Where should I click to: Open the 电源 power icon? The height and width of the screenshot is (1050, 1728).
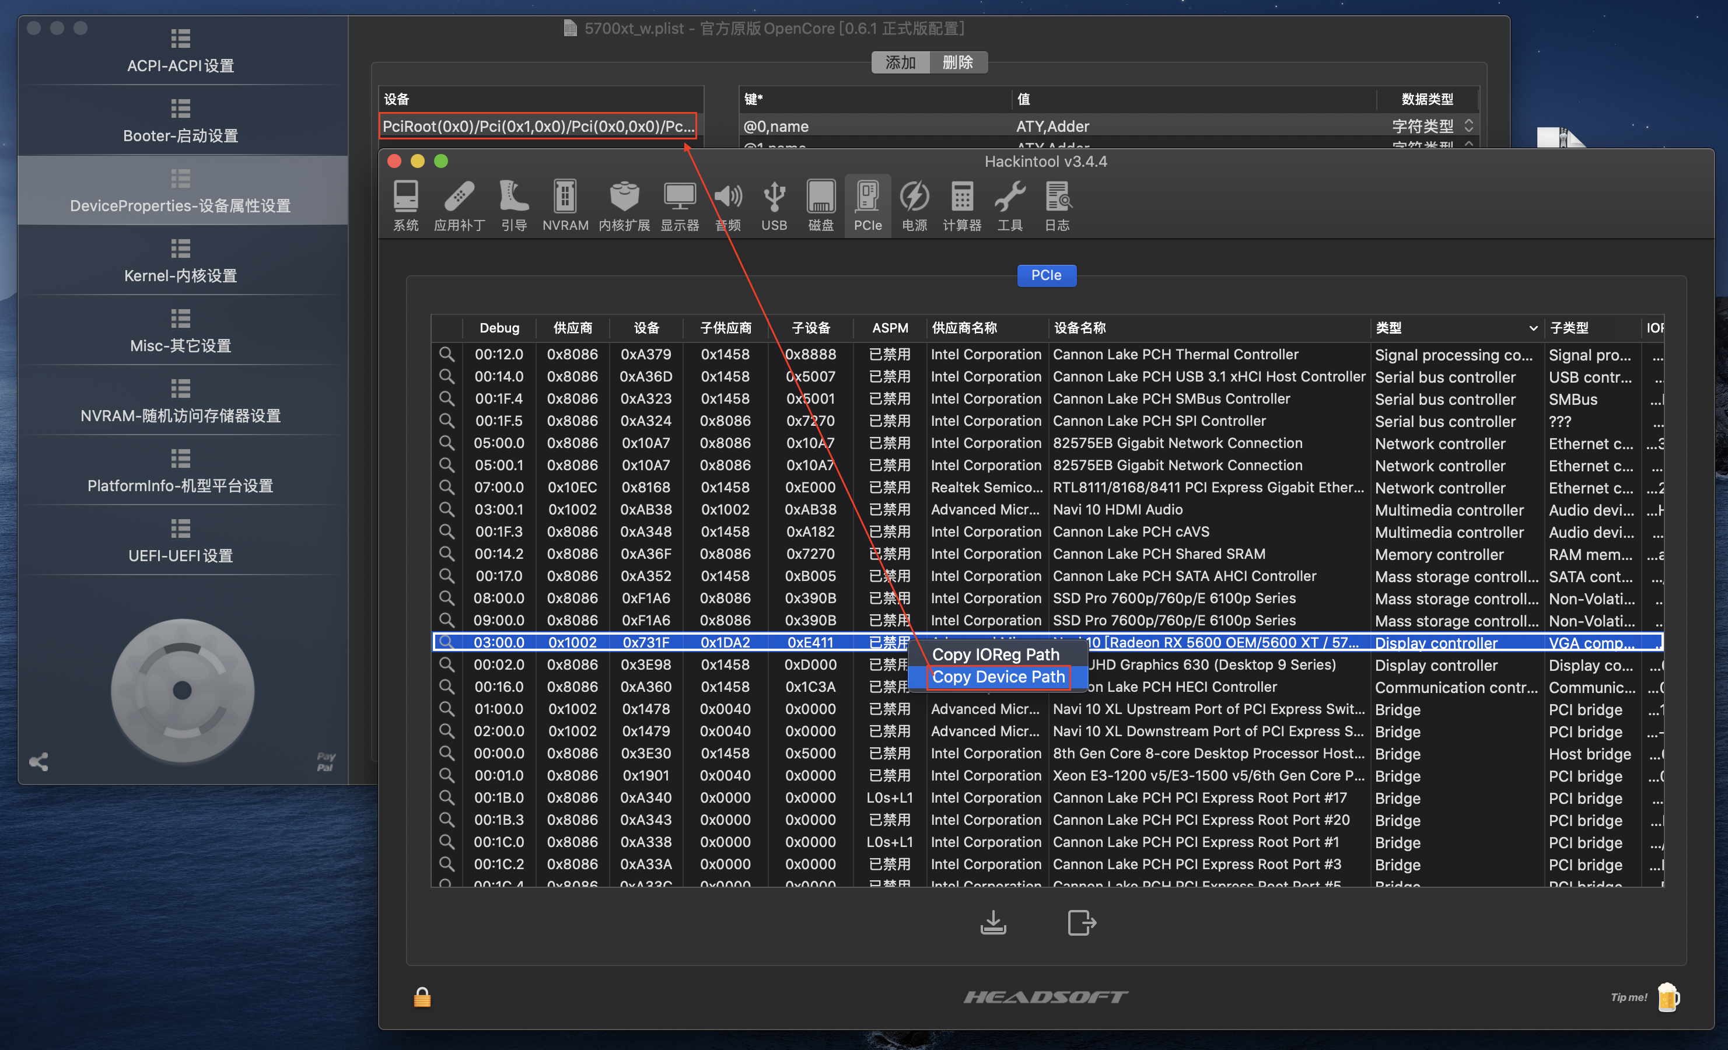pos(915,205)
